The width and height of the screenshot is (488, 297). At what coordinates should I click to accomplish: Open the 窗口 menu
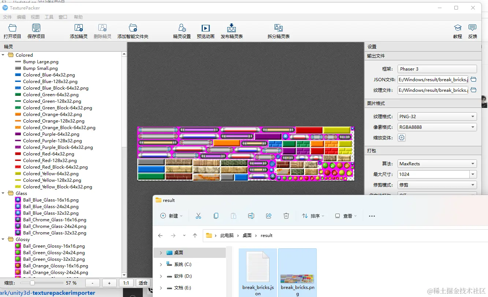coord(63,17)
